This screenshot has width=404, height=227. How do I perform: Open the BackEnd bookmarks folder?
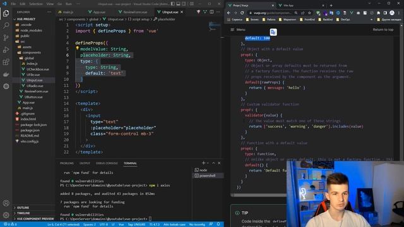tap(326, 20)
